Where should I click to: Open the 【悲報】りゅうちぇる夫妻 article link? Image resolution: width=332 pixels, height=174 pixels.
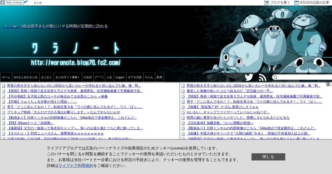pos(42,102)
